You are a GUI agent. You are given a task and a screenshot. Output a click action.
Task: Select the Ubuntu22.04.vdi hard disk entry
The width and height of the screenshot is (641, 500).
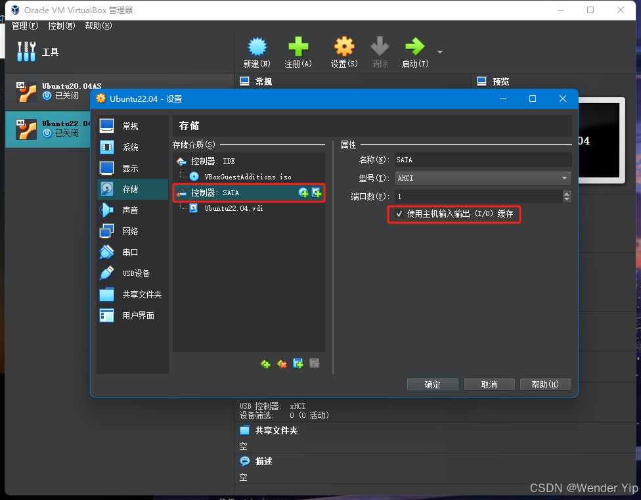click(x=248, y=208)
